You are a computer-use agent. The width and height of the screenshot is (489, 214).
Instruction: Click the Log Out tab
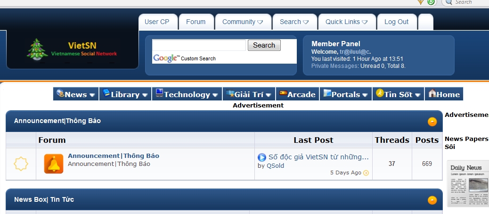pyautogui.click(x=396, y=22)
